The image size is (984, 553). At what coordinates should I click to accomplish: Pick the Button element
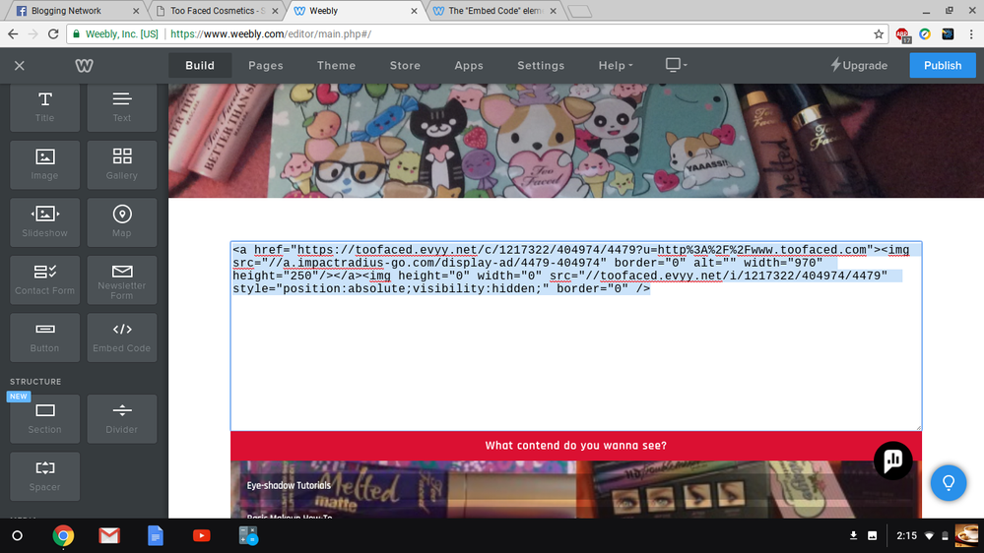(44, 338)
